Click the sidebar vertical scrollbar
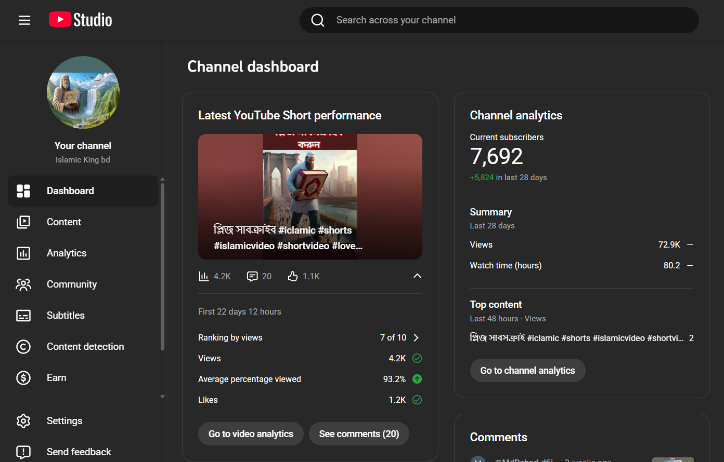 click(x=162, y=267)
